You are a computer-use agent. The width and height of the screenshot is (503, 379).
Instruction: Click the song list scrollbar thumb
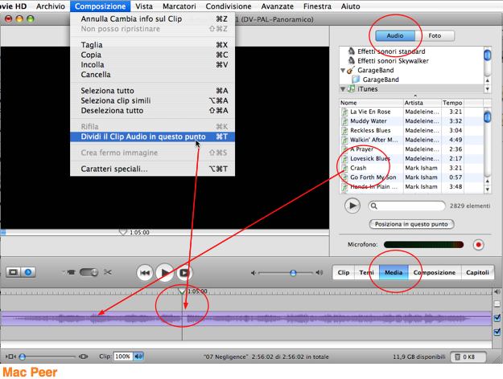coord(487,116)
